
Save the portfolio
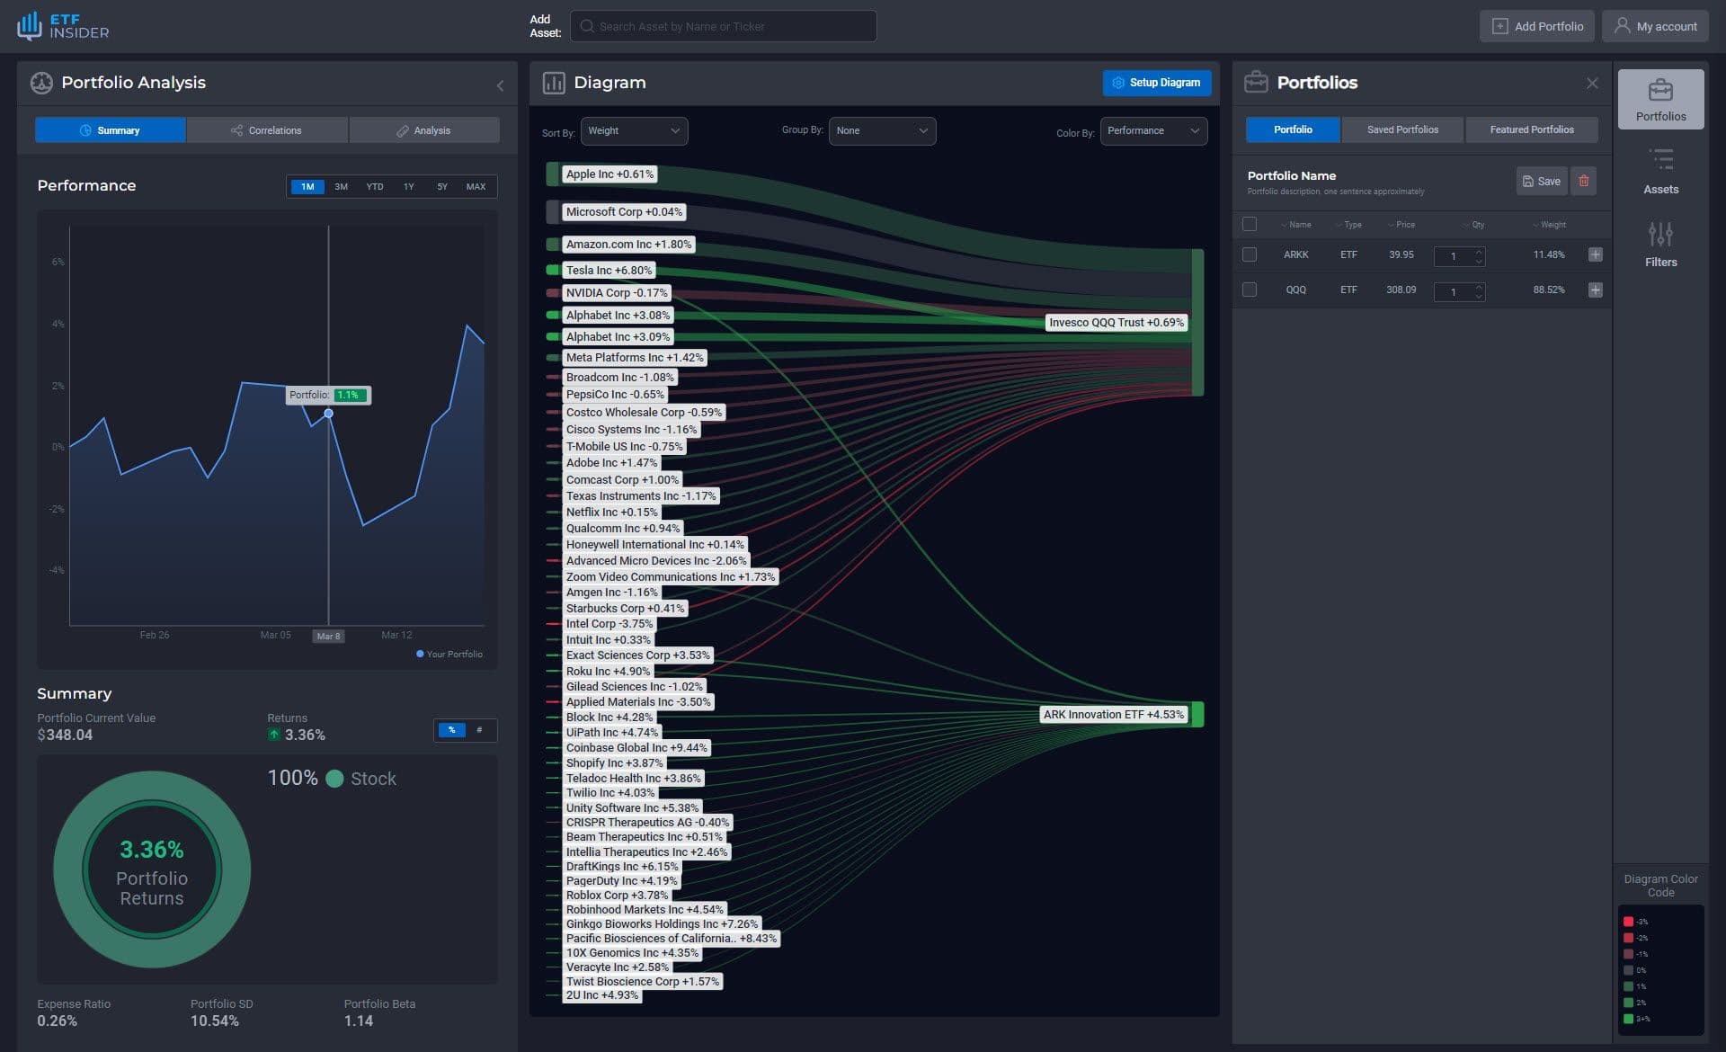1541,181
